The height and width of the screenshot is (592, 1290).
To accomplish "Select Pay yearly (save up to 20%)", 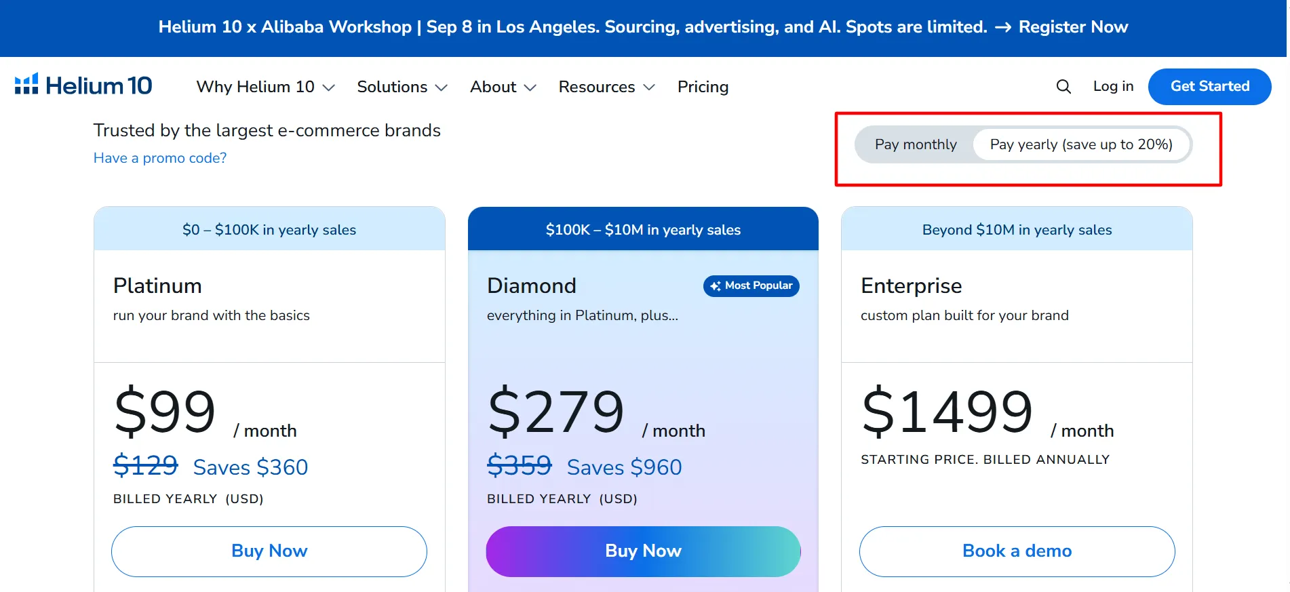I will point(1081,144).
